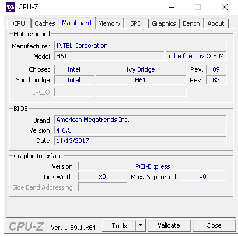The height and width of the screenshot is (237, 238).
Task: Click the empty Side Band Addressing field
Action: tap(102, 187)
